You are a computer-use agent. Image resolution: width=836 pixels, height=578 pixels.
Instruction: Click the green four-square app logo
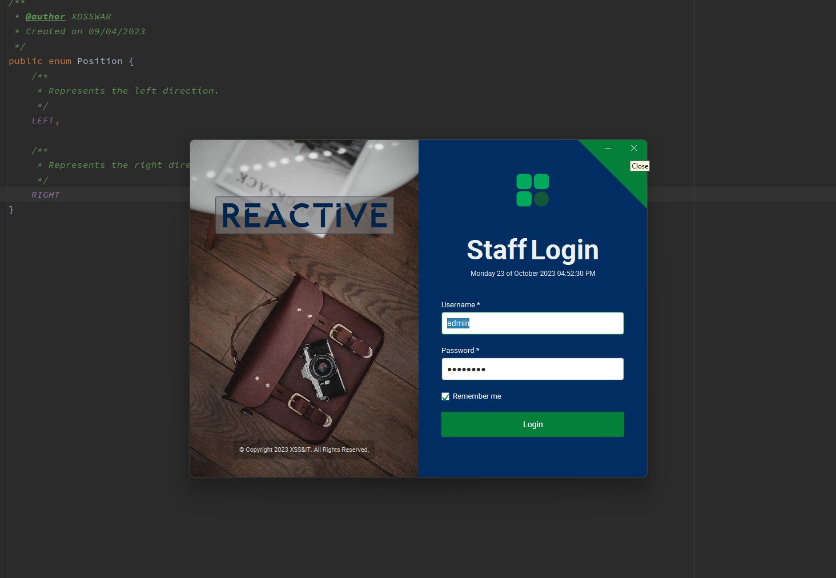(533, 190)
